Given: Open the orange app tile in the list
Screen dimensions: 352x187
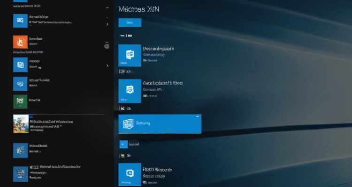Looking at the screenshot, I should click(x=21, y=42).
